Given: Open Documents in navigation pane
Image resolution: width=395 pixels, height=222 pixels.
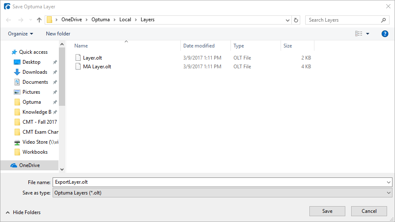Looking at the screenshot, I should [35, 82].
